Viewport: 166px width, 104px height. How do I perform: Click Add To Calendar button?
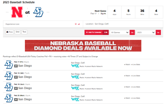pos(96,32)
